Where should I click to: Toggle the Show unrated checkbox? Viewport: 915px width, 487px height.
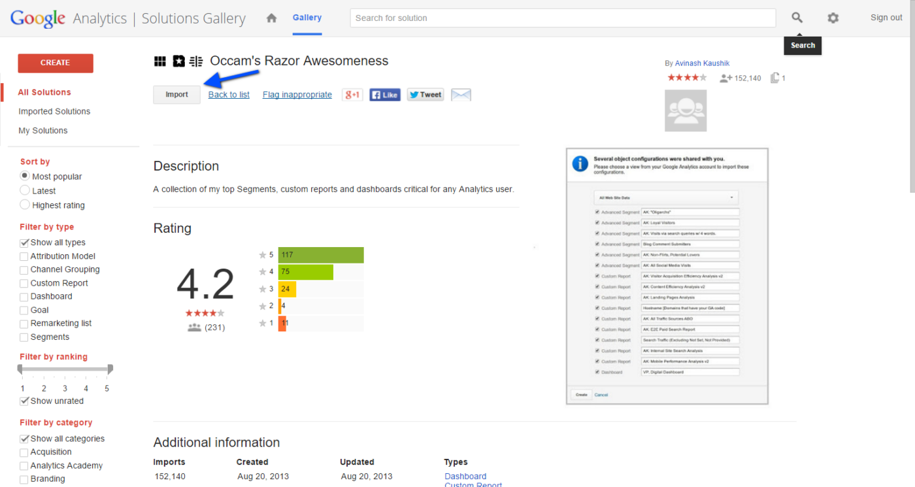click(24, 401)
